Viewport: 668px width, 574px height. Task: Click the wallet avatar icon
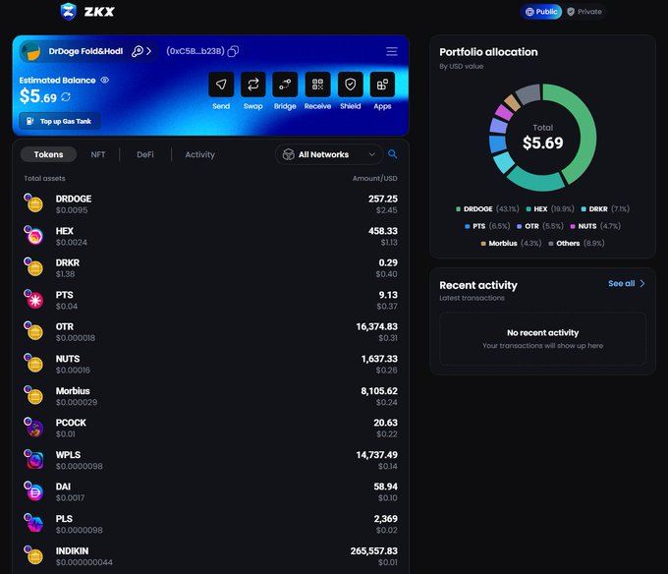[x=30, y=51]
